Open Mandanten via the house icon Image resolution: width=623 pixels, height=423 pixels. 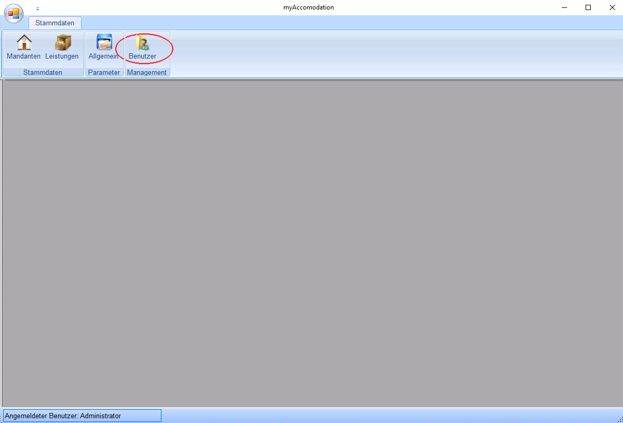24,42
